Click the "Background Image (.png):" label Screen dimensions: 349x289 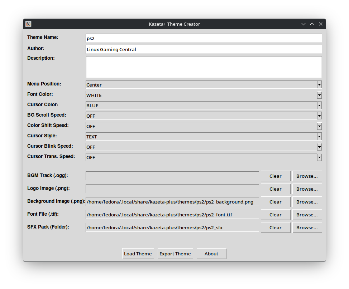[56, 201]
